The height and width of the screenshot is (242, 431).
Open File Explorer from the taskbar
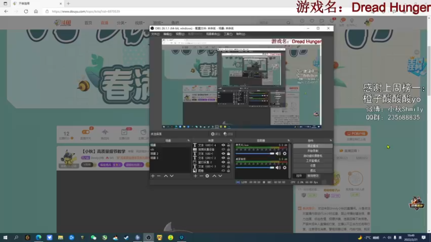(x=60, y=238)
